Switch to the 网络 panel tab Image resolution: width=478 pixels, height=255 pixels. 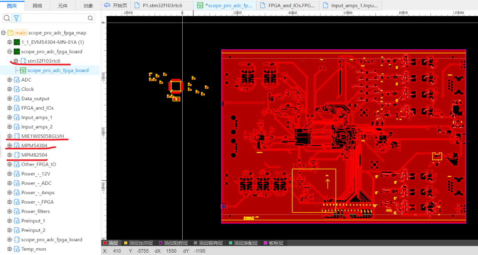pyautogui.click(x=37, y=5)
